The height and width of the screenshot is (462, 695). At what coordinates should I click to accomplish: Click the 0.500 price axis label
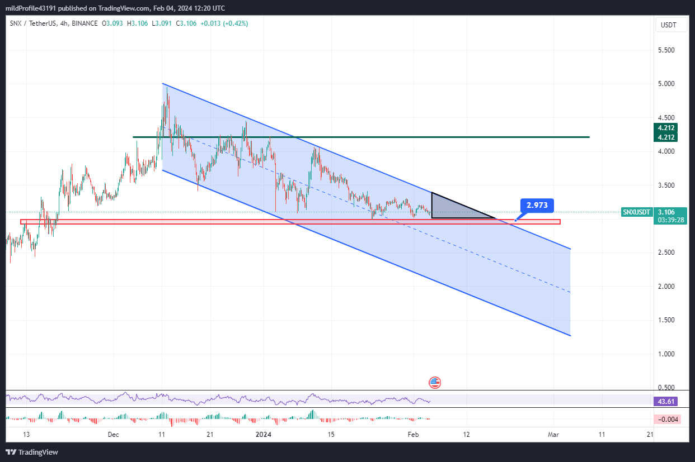click(665, 387)
